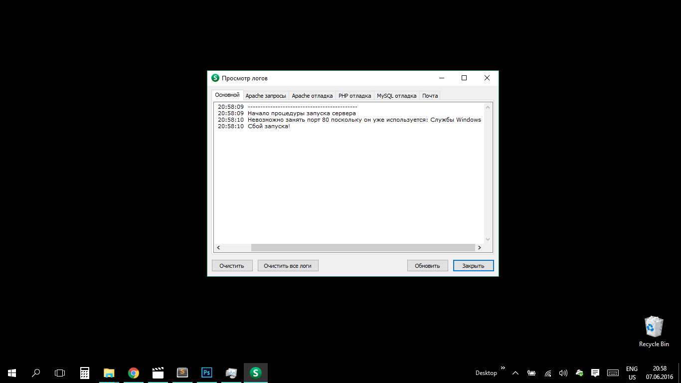Launch Calculator from taskbar
This screenshot has height=383, width=681.
[x=85, y=373]
